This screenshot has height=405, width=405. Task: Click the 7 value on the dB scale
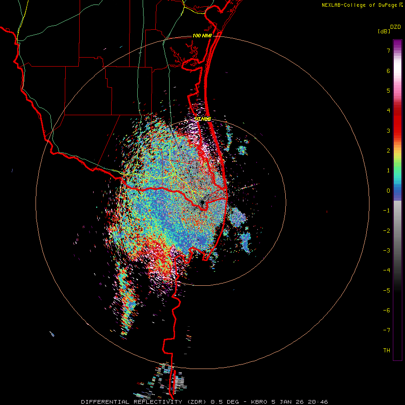click(x=388, y=50)
